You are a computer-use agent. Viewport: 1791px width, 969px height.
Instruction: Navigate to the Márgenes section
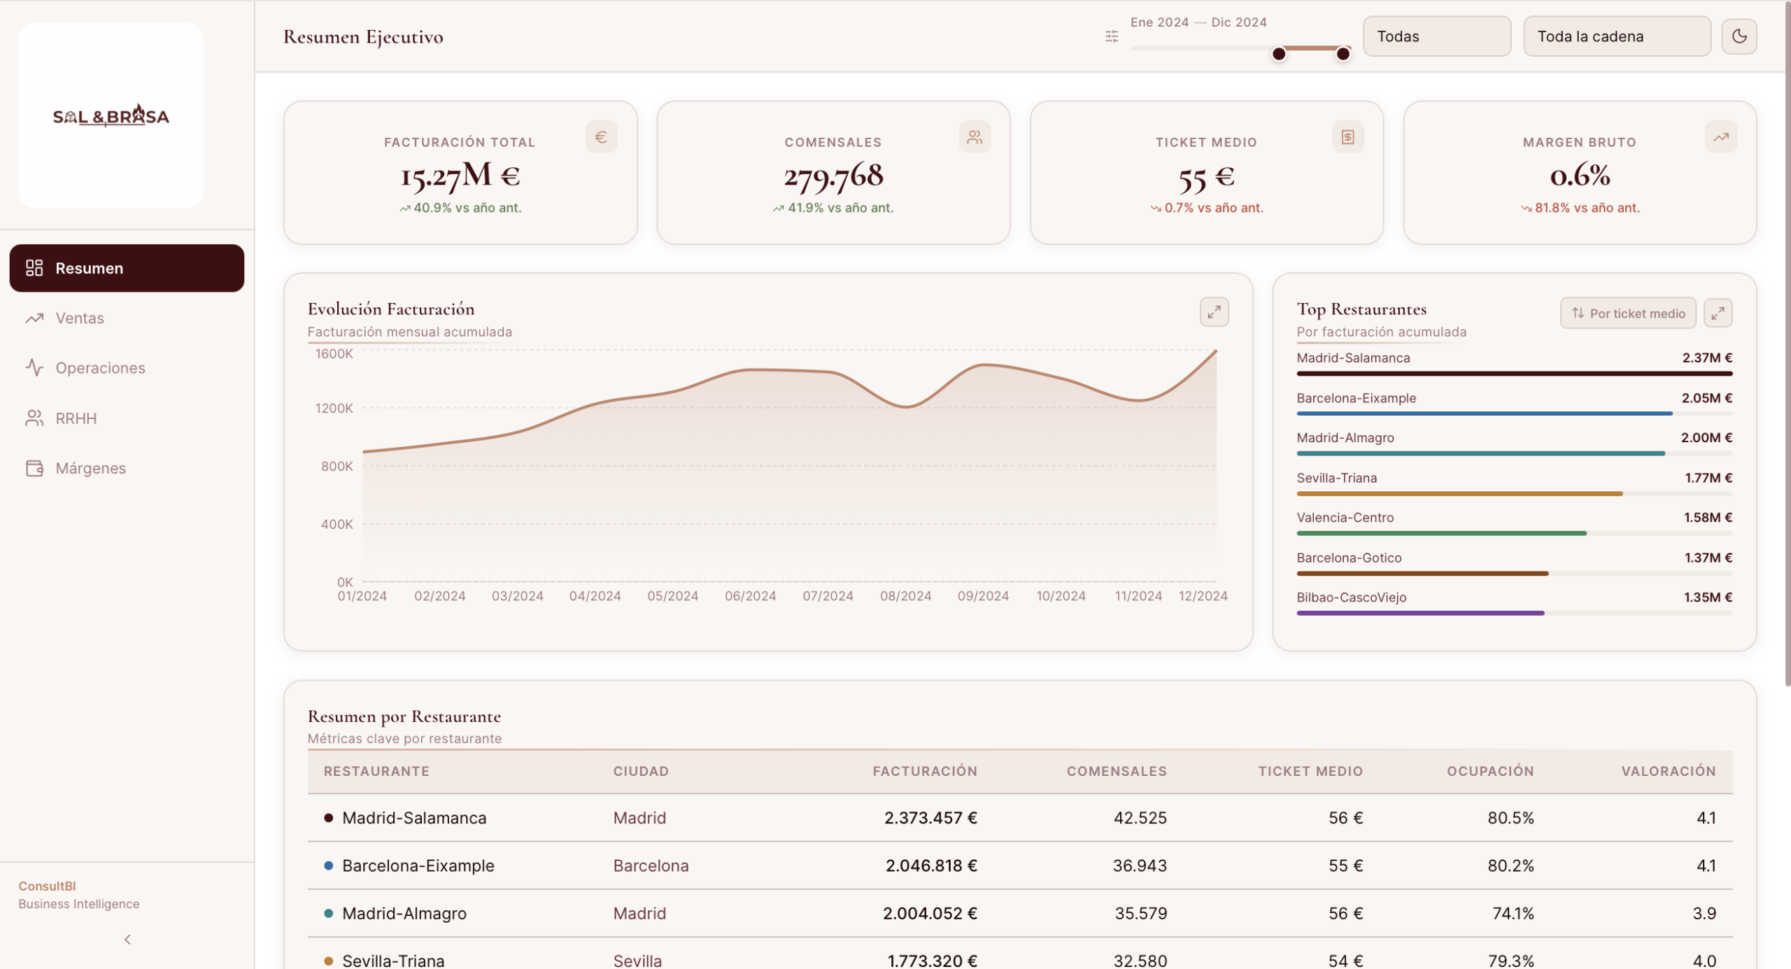point(90,468)
